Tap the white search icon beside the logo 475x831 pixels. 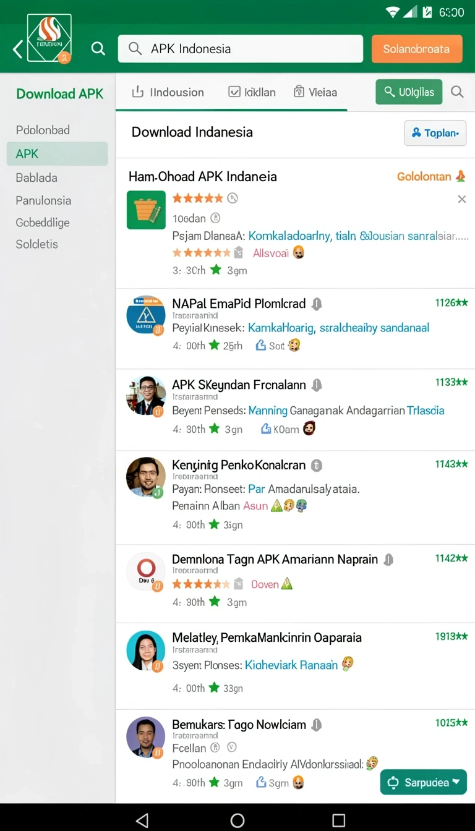click(x=98, y=48)
